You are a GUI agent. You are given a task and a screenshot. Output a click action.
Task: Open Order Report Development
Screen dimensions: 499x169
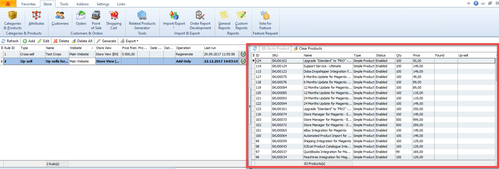[200, 20]
